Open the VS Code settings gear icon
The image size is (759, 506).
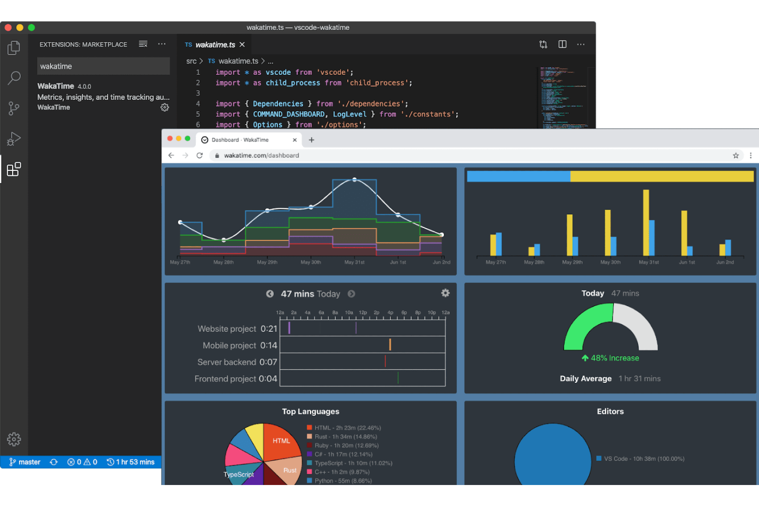click(x=14, y=439)
